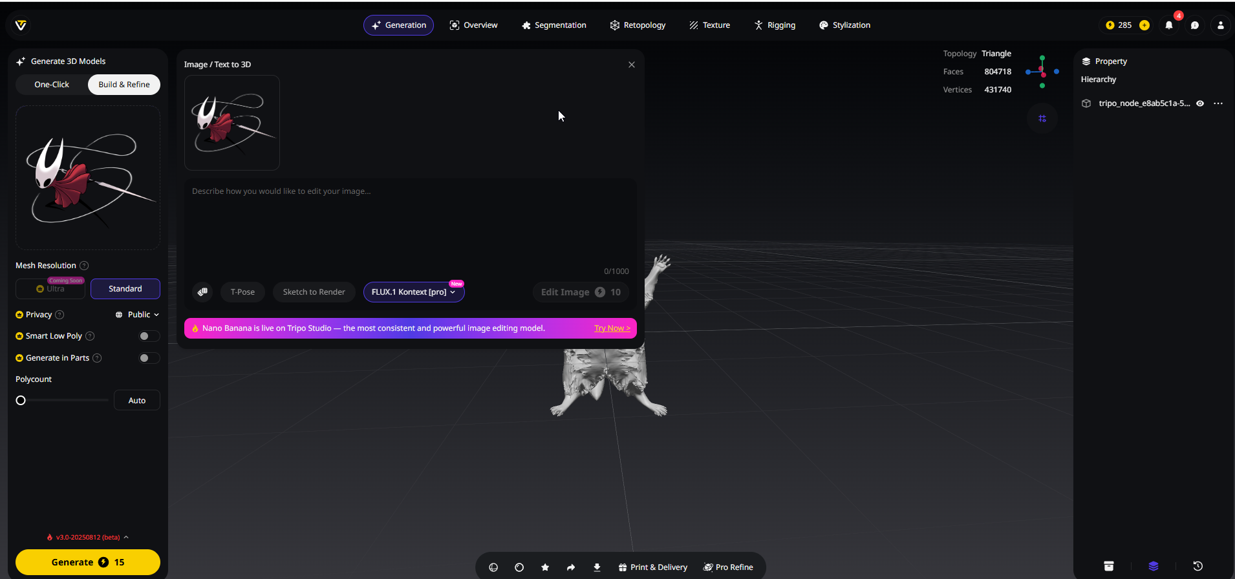This screenshot has width=1235, height=579.
Task: Click the purple viewport settings icon
Action: (x=1042, y=118)
